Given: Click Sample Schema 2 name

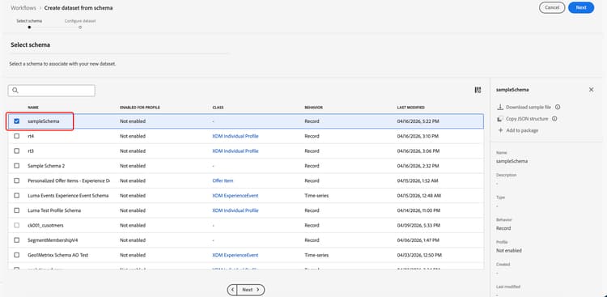Looking at the screenshot, I should (x=46, y=166).
